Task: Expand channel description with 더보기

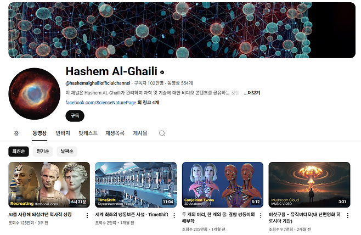Action: coord(252,93)
